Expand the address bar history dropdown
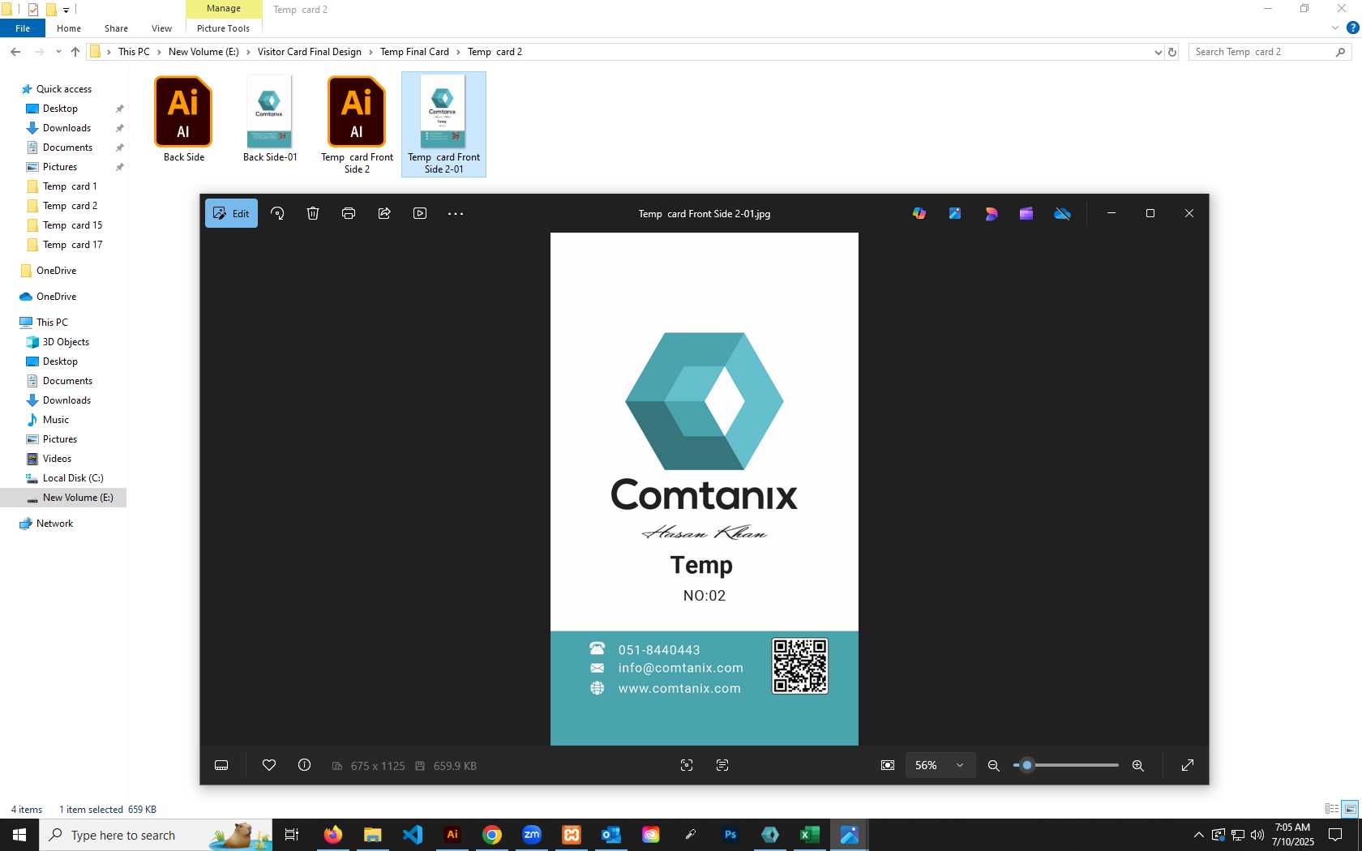 [x=1158, y=52]
